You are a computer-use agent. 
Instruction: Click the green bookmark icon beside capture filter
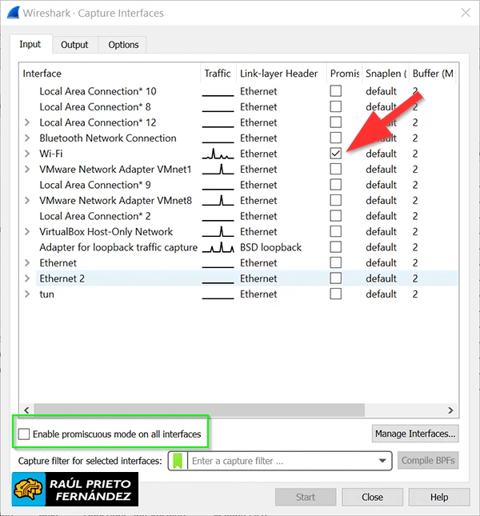point(178,461)
